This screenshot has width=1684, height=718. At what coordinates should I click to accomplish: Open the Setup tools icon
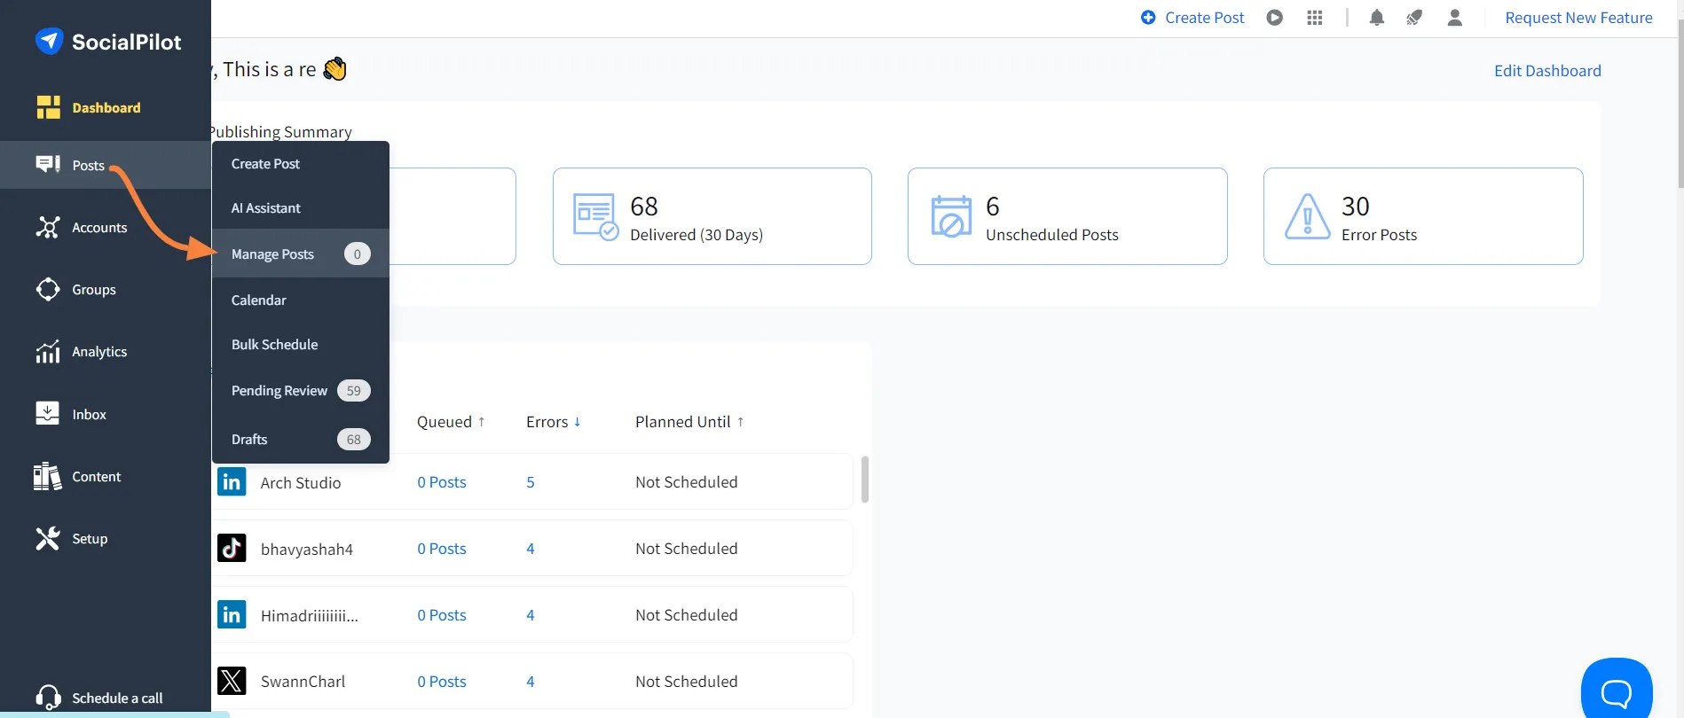tap(48, 538)
